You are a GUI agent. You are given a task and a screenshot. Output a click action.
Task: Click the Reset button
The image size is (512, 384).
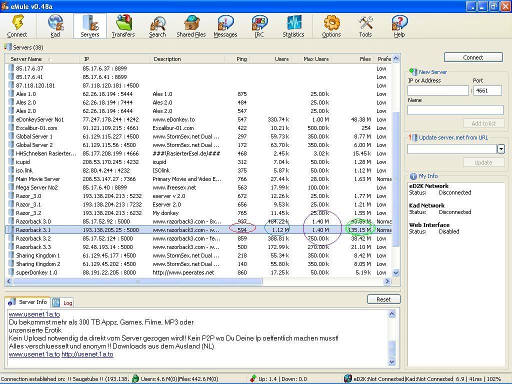(x=383, y=299)
